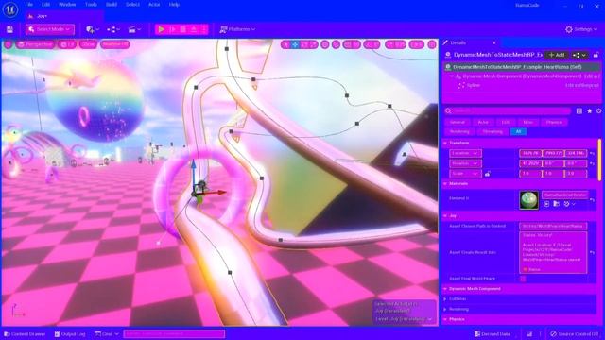This screenshot has height=340, width=605.
Task: Open the Perspective view dropdown
Action: (x=35, y=44)
